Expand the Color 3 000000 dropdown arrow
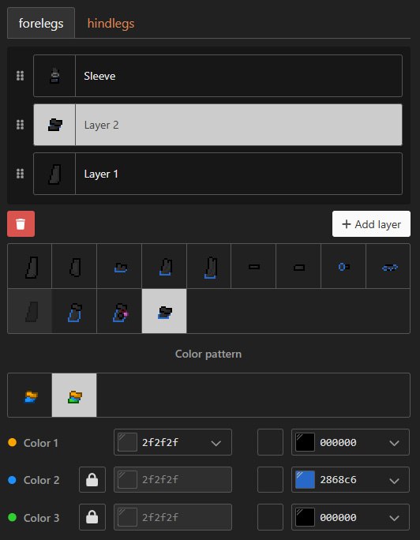The width and height of the screenshot is (420, 540). click(x=394, y=518)
